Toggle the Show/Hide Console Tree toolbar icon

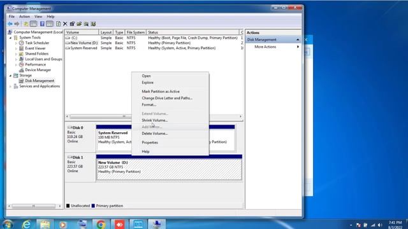point(33,24)
